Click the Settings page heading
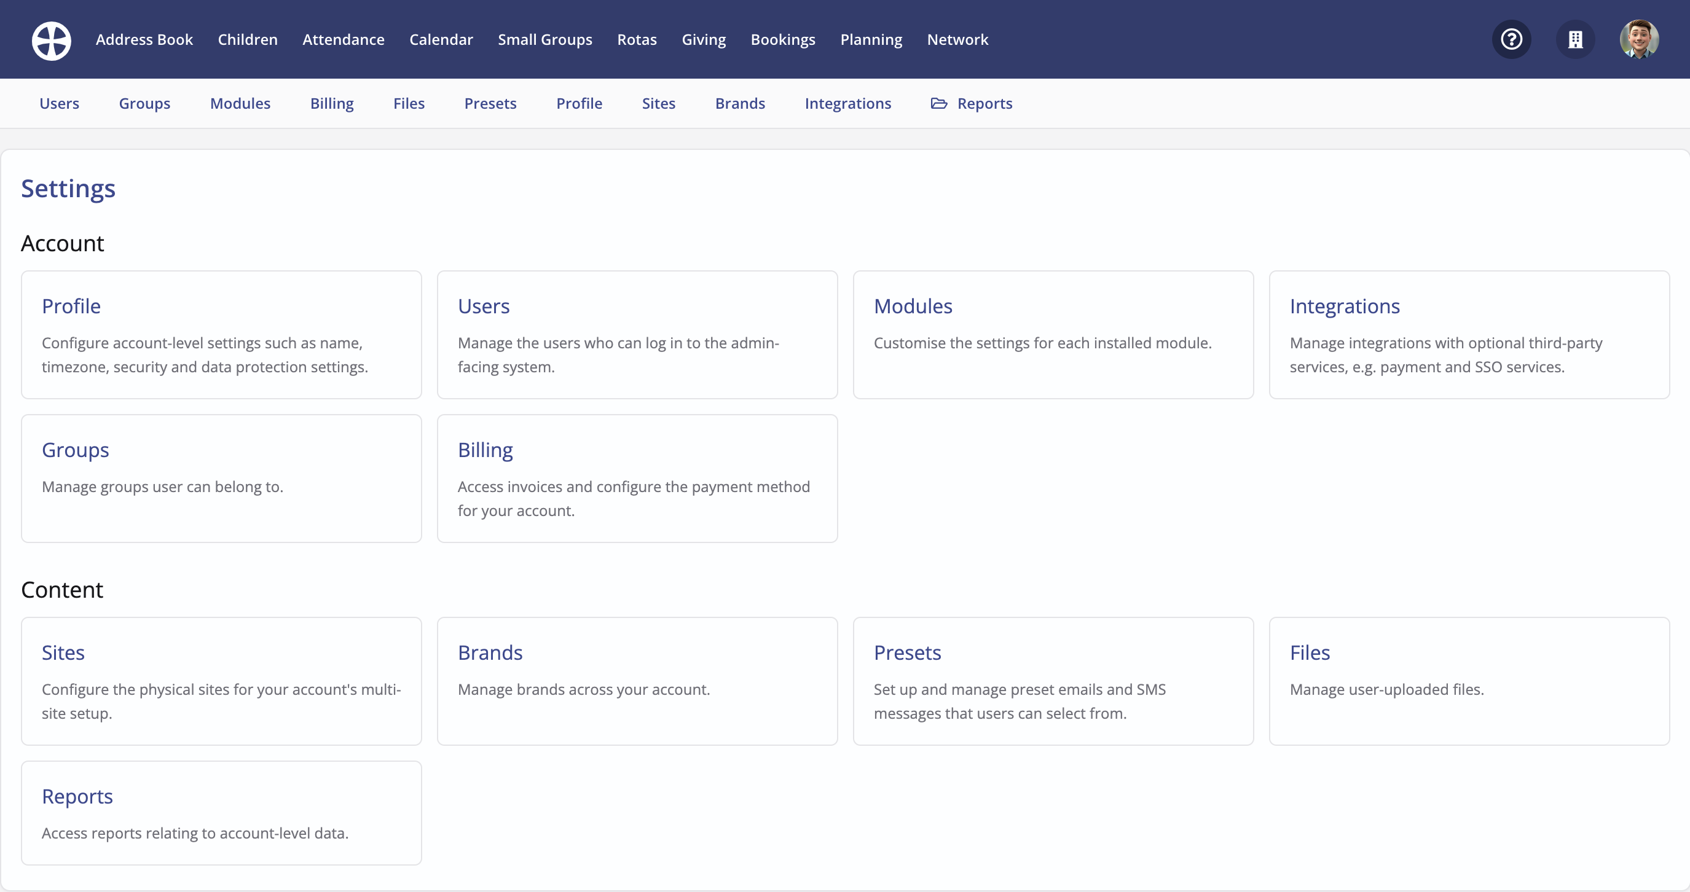 click(x=68, y=189)
